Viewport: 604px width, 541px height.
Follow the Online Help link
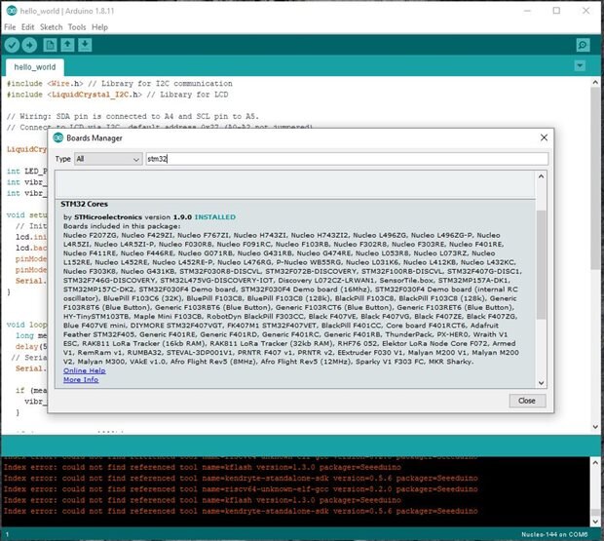tap(84, 370)
